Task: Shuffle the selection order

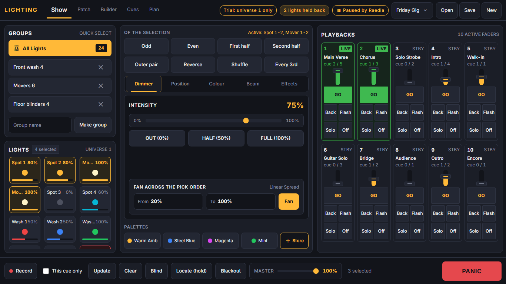Action: pyautogui.click(x=240, y=65)
